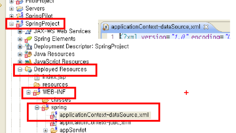Click the XML icon on editor tab
Image resolution: width=236 pixels, height=133 pixels.
(106, 27)
